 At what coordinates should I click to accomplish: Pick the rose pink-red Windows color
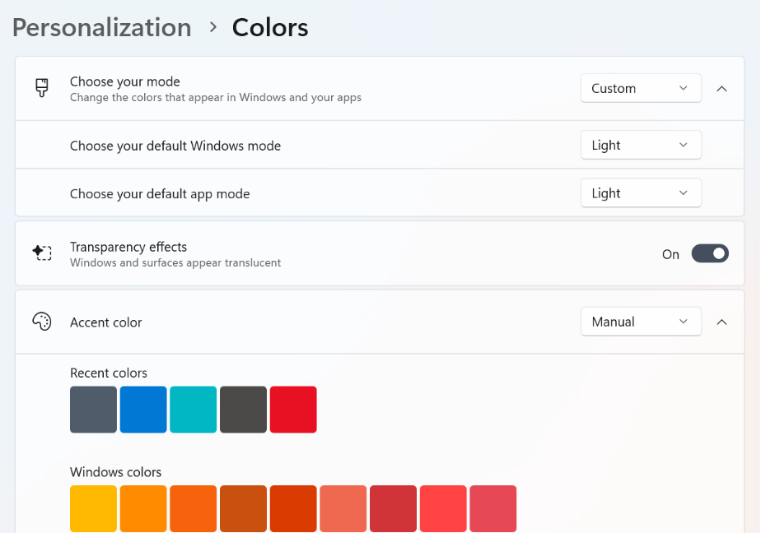tap(493, 509)
